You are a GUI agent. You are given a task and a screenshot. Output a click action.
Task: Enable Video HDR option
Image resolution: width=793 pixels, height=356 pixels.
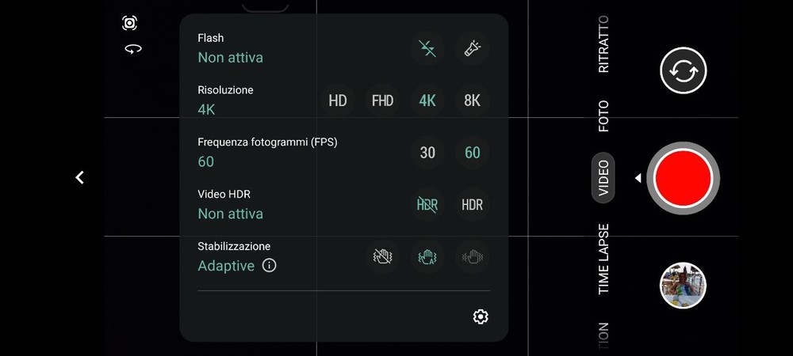pos(473,205)
